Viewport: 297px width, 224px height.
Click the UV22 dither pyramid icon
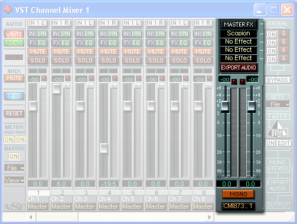(x=278, y=129)
